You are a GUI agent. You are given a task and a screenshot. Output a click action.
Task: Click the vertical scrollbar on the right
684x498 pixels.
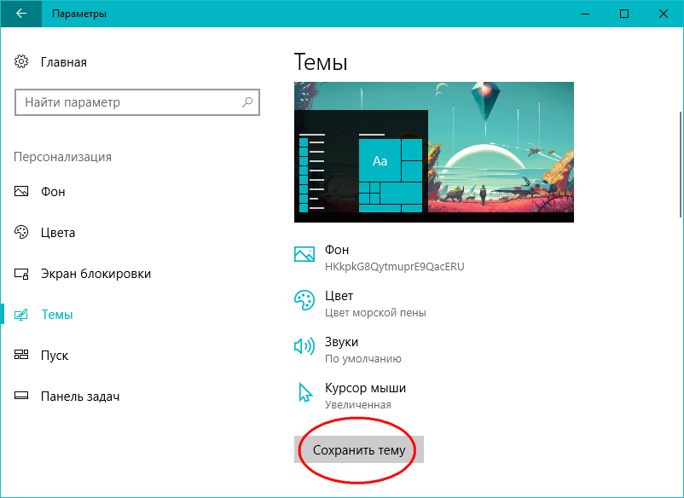tap(681, 164)
